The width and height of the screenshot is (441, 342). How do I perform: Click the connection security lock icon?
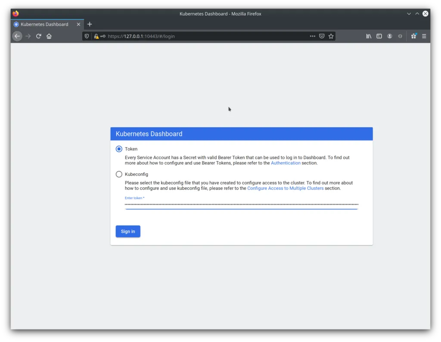[x=96, y=36]
